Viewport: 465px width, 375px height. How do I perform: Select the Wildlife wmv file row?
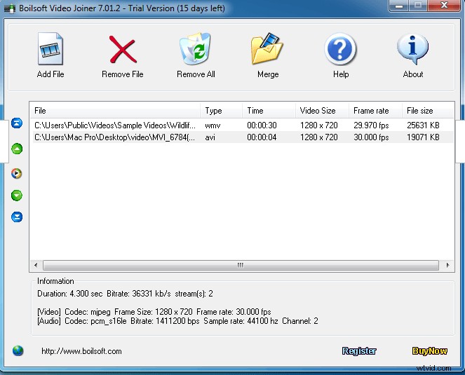click(x=243, y=125)
